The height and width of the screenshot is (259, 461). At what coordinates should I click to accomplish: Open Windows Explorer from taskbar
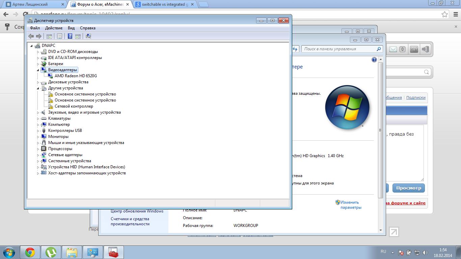(x=72, y=252)
